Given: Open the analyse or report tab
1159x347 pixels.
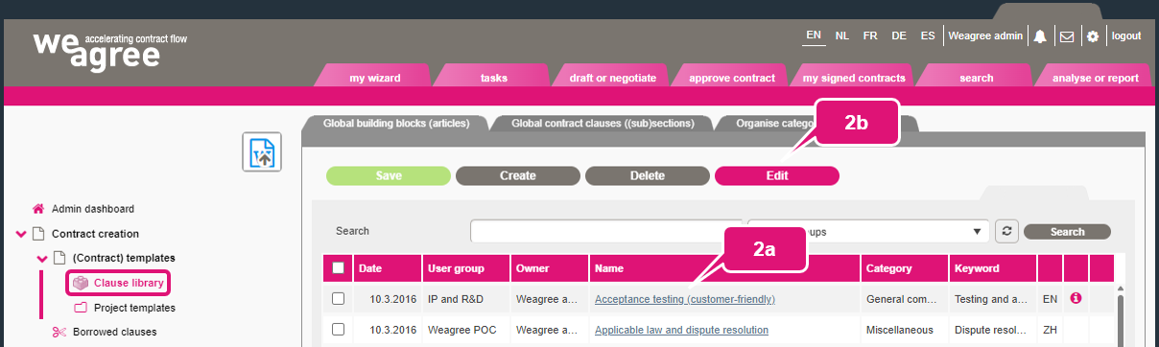Looking at the screenshot, I should (x=1096, y=78).
